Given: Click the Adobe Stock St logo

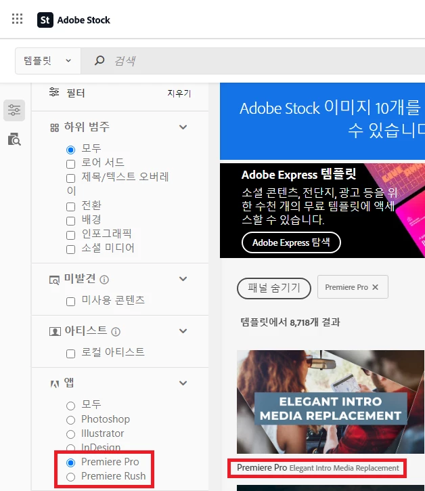Looking at the screenshot, I should pos(45,20).
